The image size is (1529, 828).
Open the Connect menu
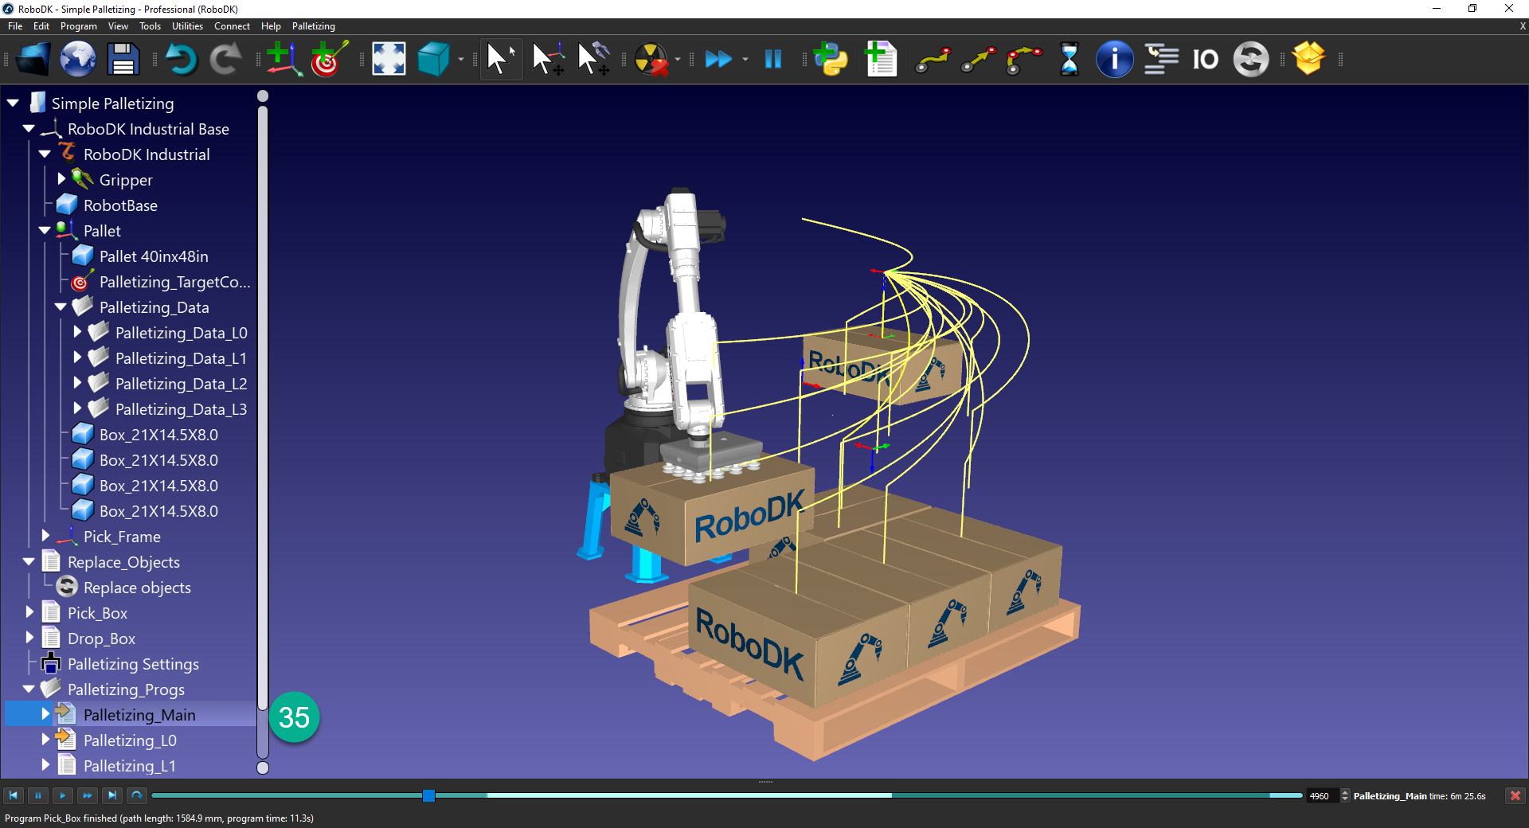(232, 26)
